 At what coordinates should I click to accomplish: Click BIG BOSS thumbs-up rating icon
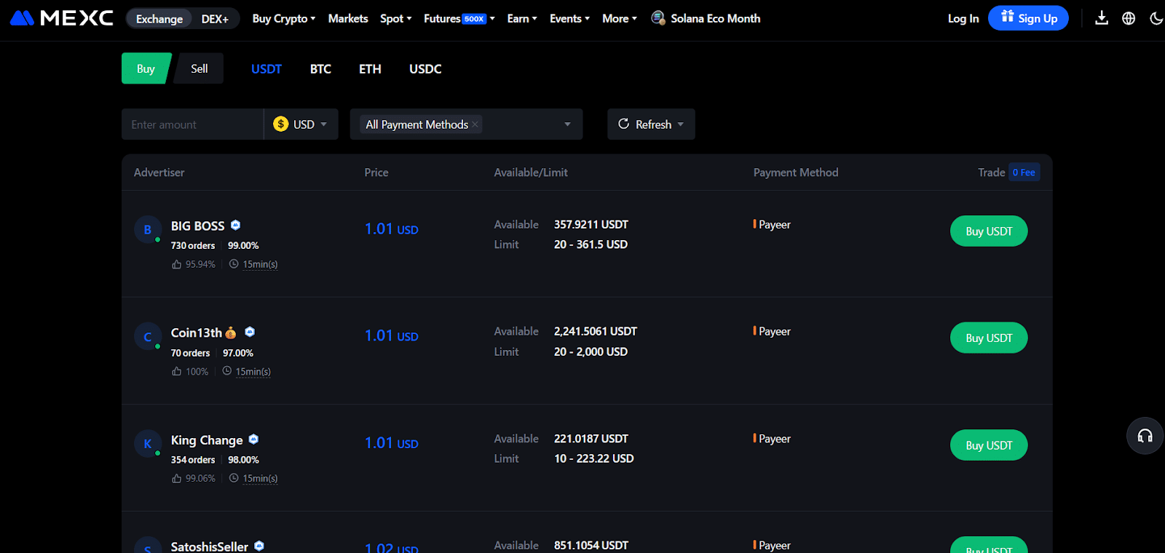pyautogui.click(x=176, y=264)
